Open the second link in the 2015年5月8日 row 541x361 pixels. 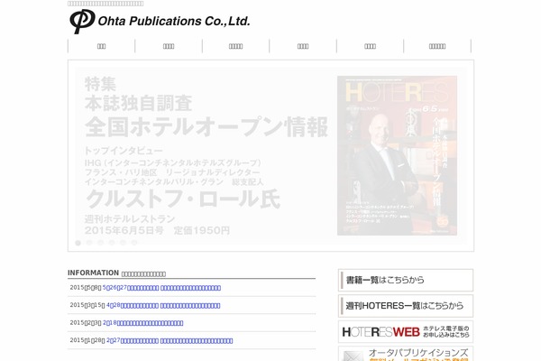191,288
